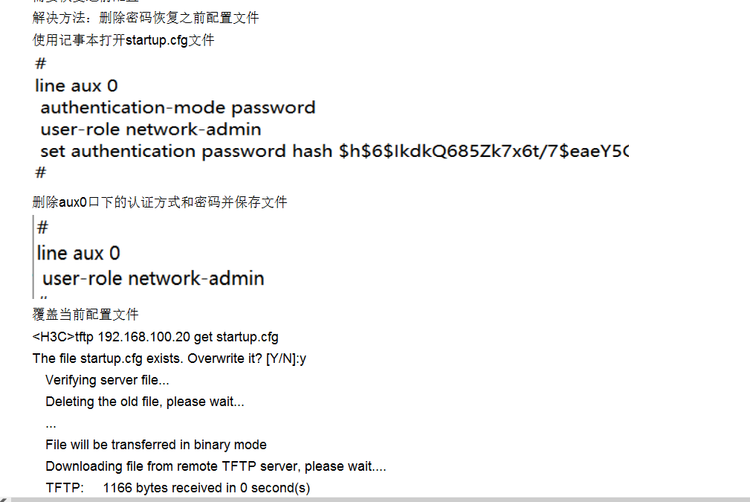Image resolution: width=750 pixels, height=502 pixels.
Task: Click the standalone "..." ellipsis line
Action: pyautogui.click(x=51, y=424)
